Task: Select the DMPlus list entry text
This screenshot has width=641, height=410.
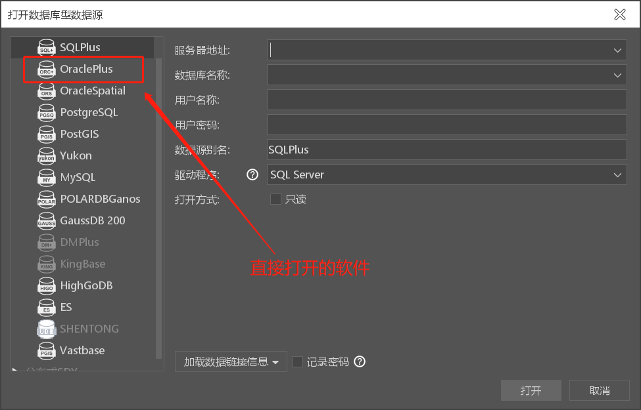Action: (x=80, y=242)
